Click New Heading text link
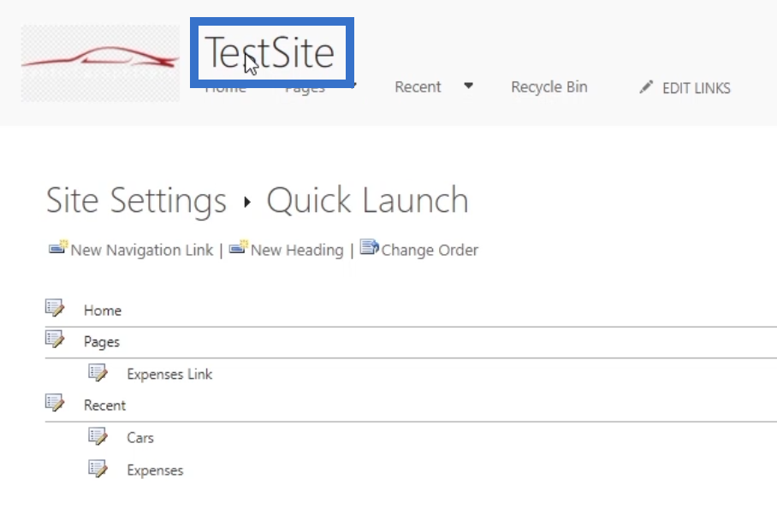Screen dimensions: 777x532 [297, 250]
